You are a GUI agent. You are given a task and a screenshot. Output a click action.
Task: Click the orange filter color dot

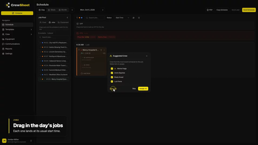80,18
